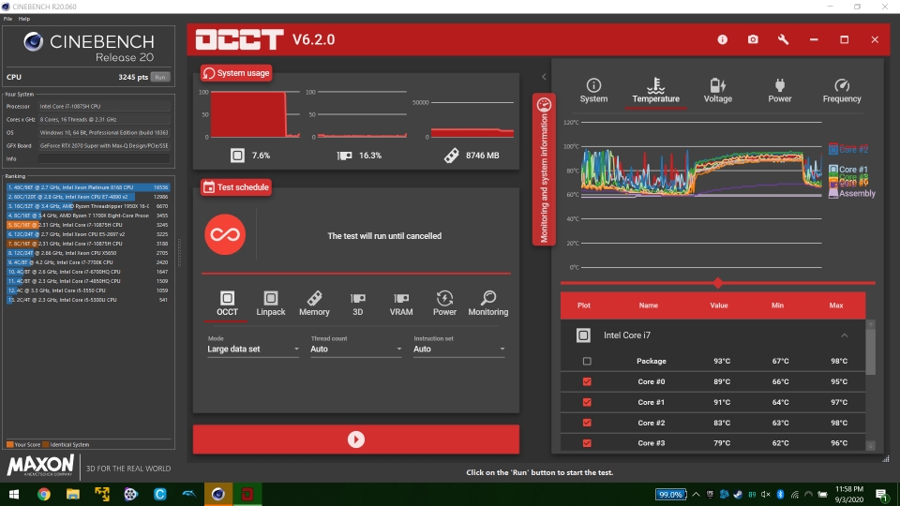Collapse the Intel Core i7 group
This screenshot has width=900, height=506.
[x=844, y=335]
